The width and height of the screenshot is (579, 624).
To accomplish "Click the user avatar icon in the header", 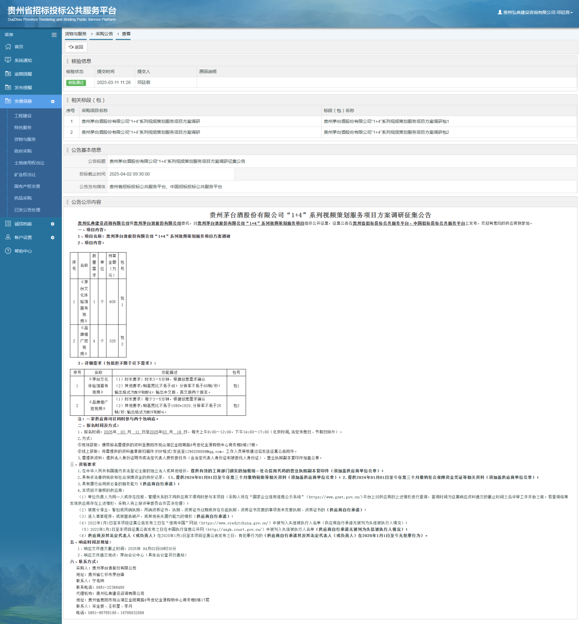I will (500, 12).
